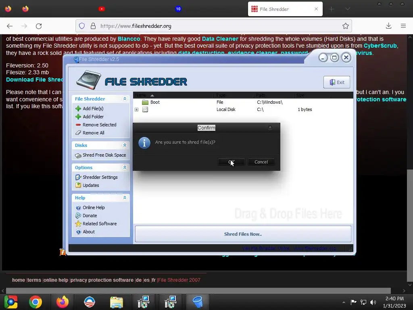Click the blue info icon in Confirm dialog

tap(144, 143)
